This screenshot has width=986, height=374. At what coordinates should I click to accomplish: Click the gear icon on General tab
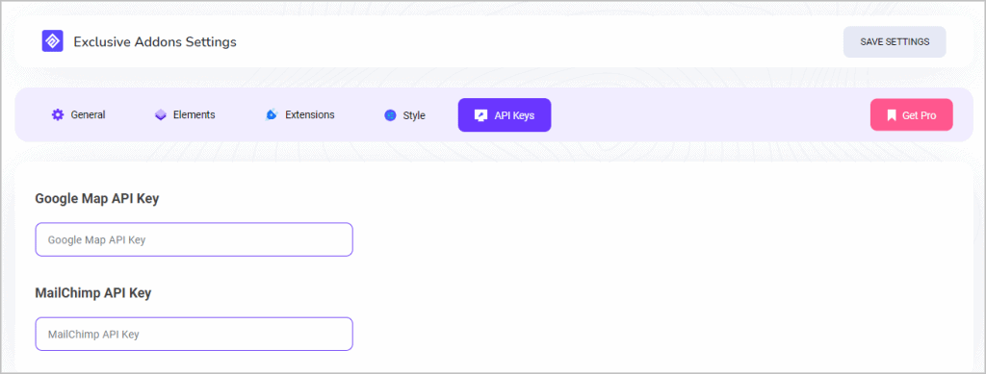pyautogui.click(x=58, y=114)
